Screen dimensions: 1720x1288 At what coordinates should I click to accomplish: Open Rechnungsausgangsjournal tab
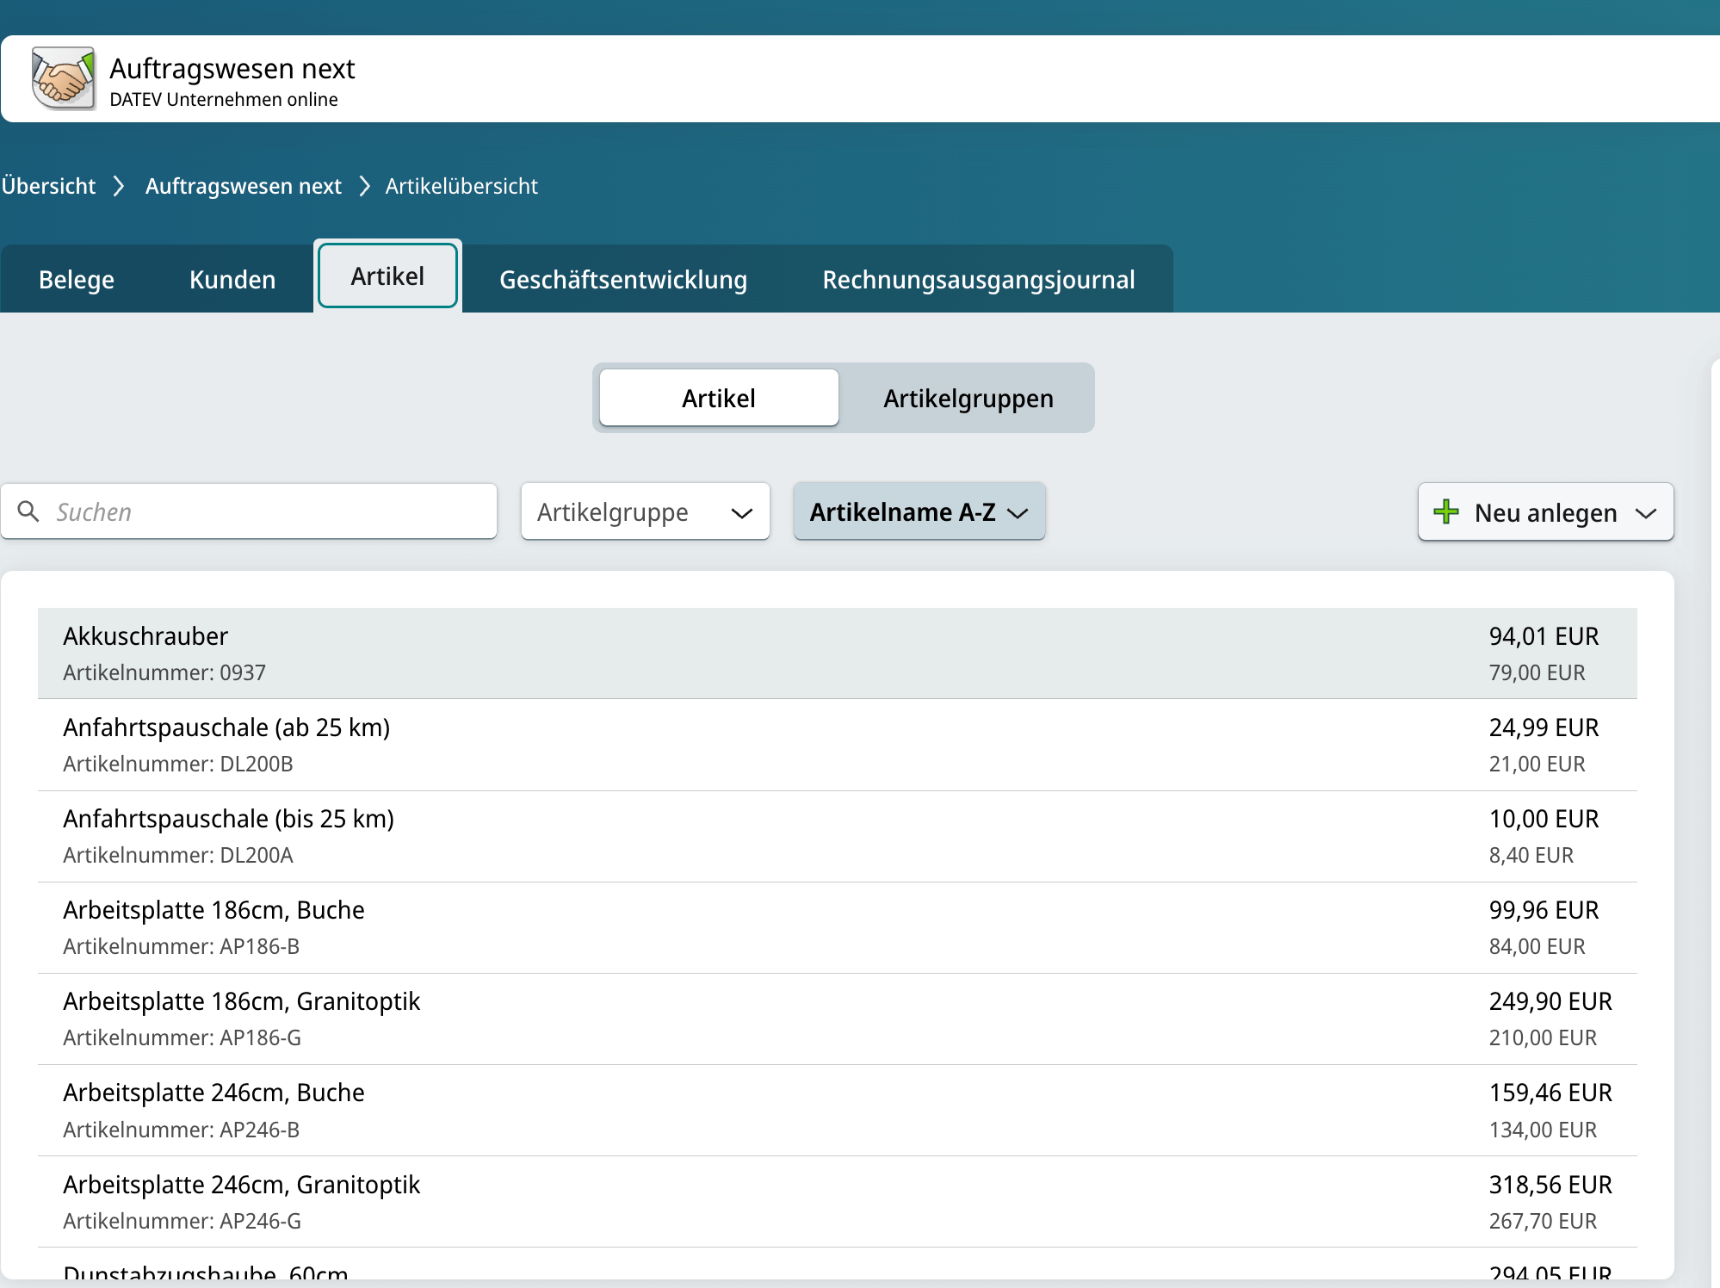978,280
